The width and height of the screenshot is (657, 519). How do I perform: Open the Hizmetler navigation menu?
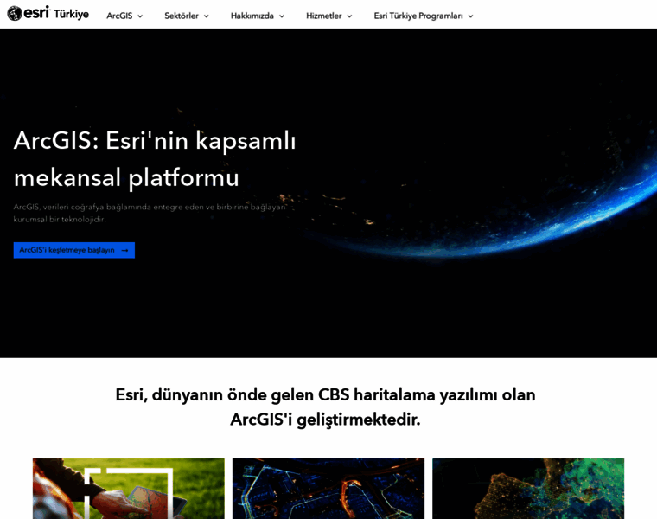coord(328,16)
